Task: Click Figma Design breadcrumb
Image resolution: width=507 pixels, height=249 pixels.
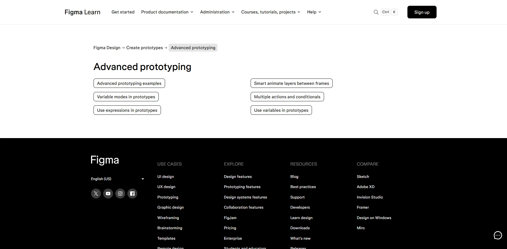Action: [x=107, y=48]
